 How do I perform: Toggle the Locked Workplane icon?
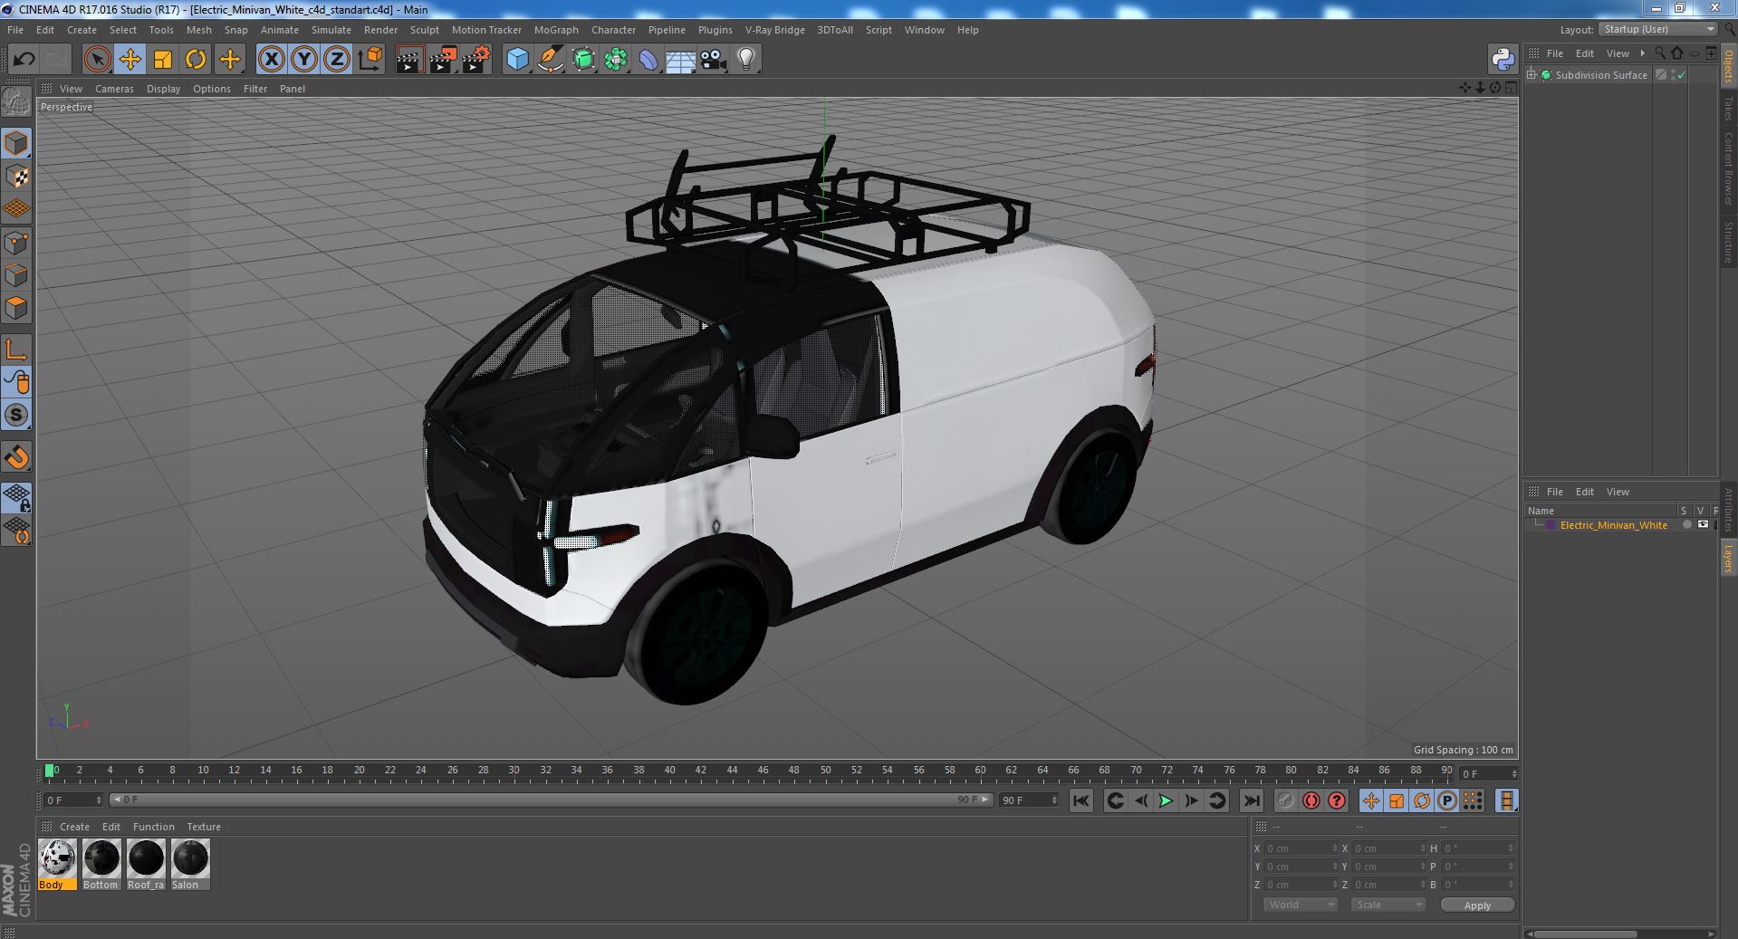16,498
